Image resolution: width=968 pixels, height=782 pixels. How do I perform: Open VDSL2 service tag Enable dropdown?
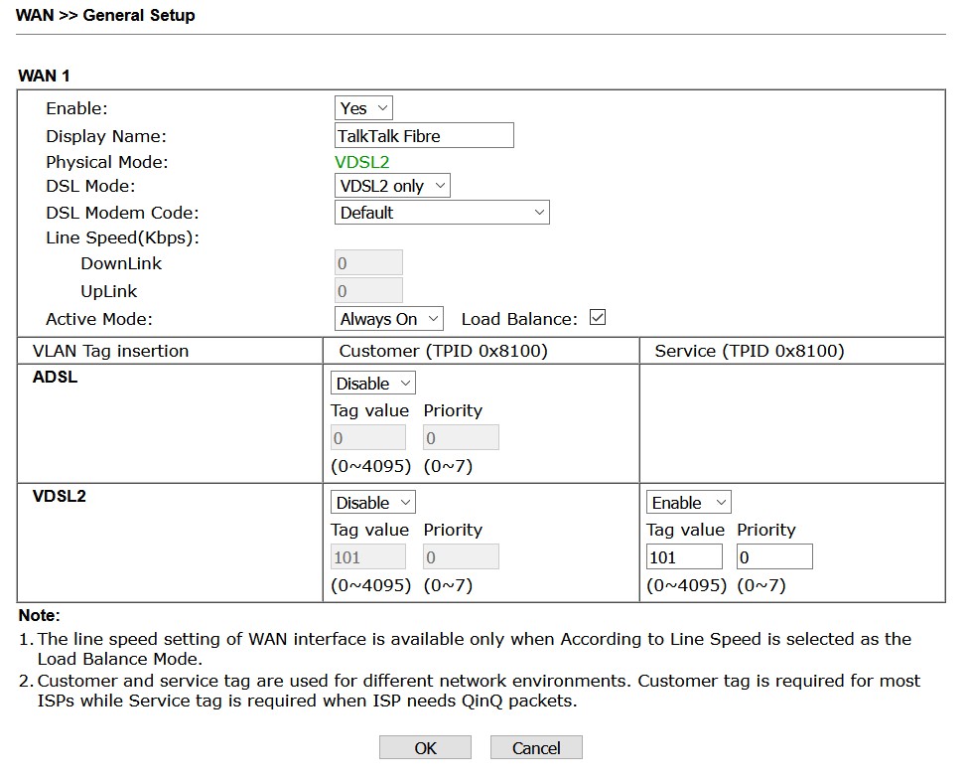[x=688, y=503]
